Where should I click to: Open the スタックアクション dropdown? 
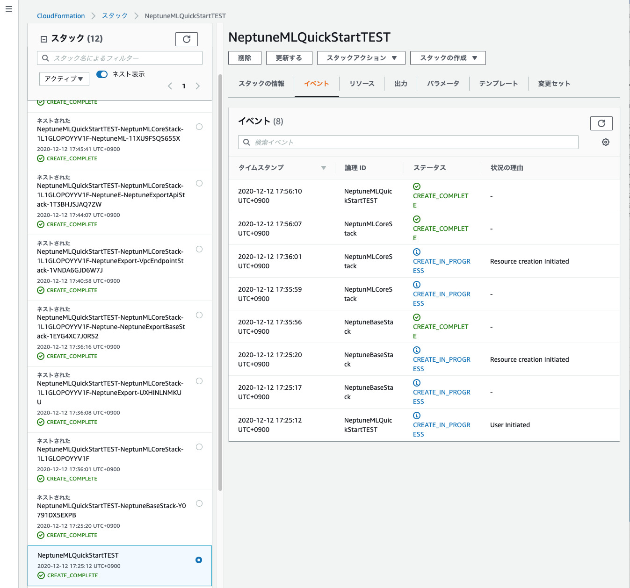(361, 57)
